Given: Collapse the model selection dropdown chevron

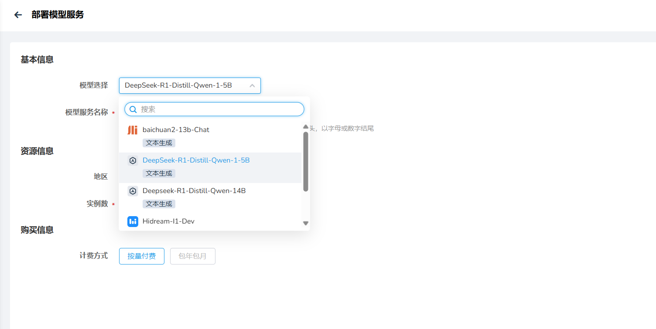Looking at the screenshot, I should pos(252,86).
